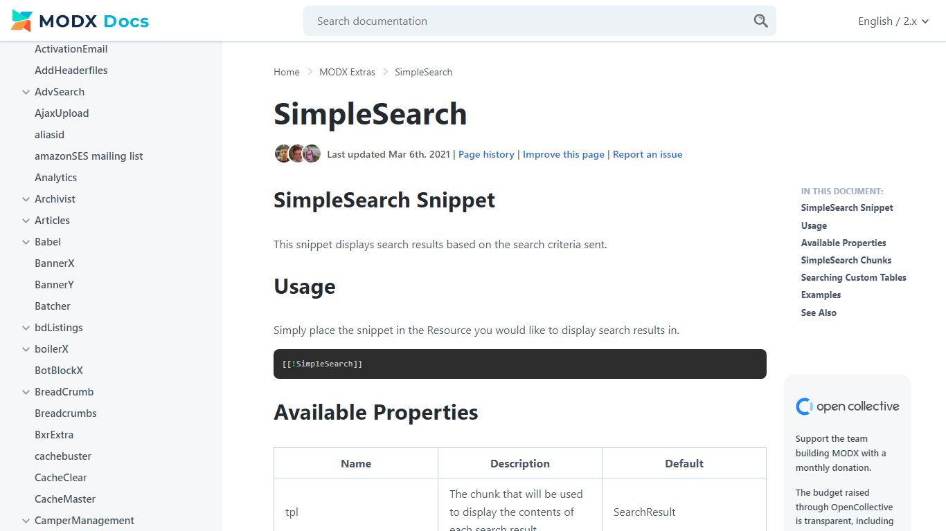The height and width of the screenshot is (531, 946).
Task: Click the search magnifier icon
Action: point(760,21)
